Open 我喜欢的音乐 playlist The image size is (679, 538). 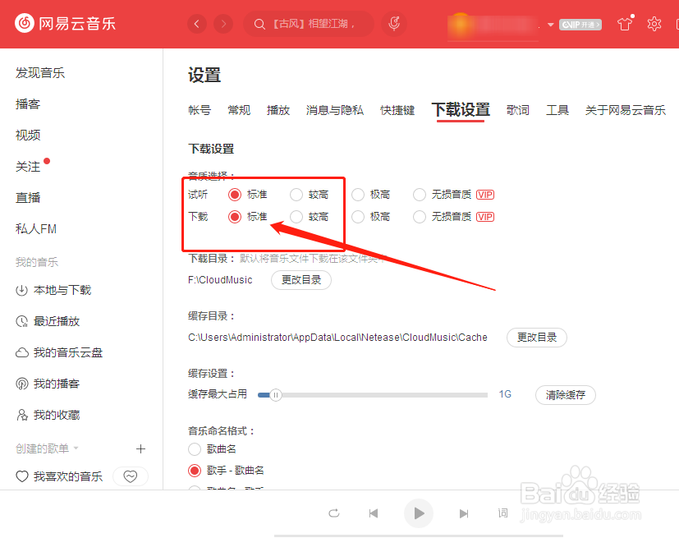[59, 476]
